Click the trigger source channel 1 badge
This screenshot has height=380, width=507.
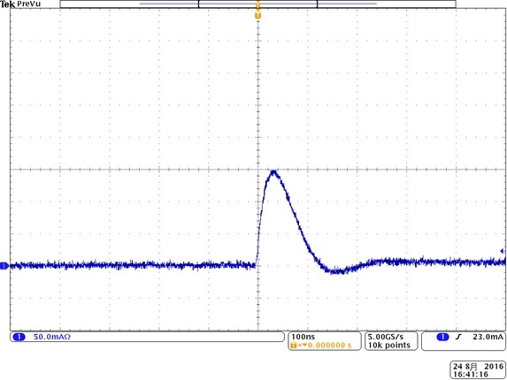[x=442, y=337]
